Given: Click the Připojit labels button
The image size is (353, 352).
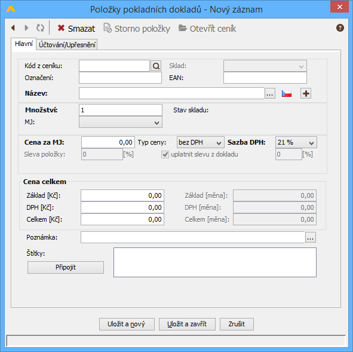Looking at the screenshot, I should (66, 267).
